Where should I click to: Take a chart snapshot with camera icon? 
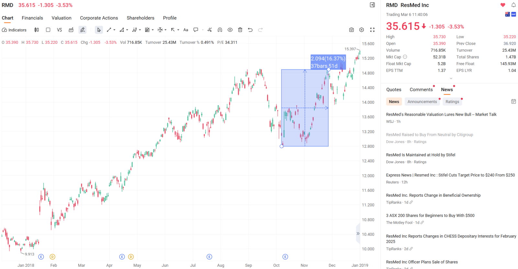coord(351,30)
